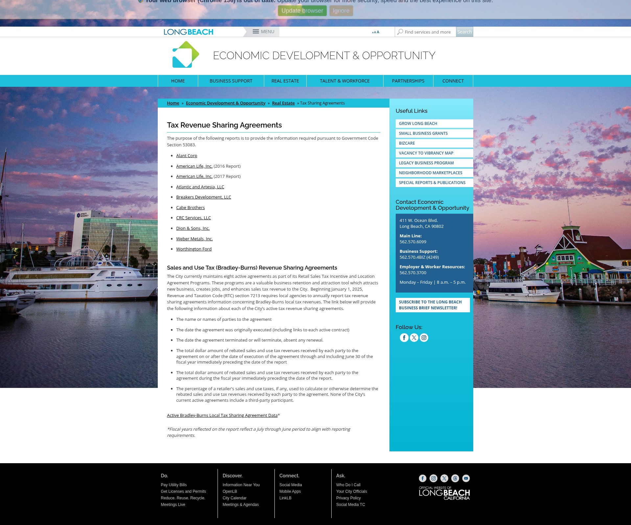
Task: Open the hamburger MENU icon
Action: [x=256, y=32]
